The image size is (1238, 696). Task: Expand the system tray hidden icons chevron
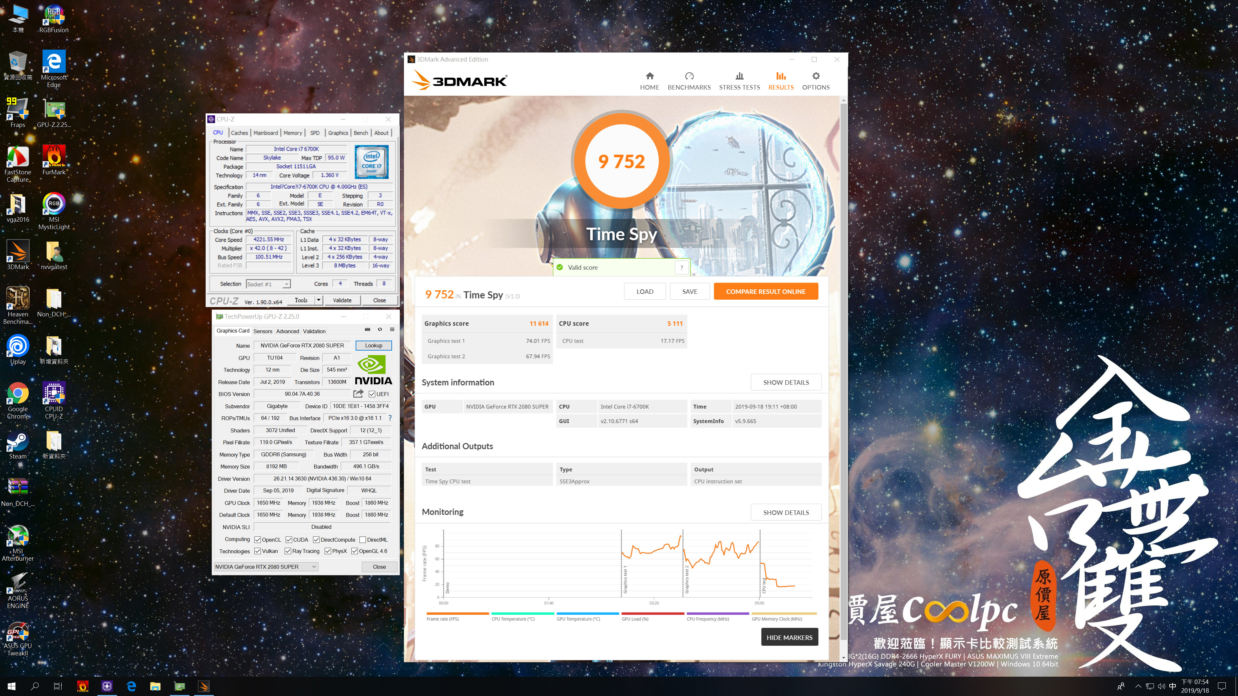point(1137,686)
